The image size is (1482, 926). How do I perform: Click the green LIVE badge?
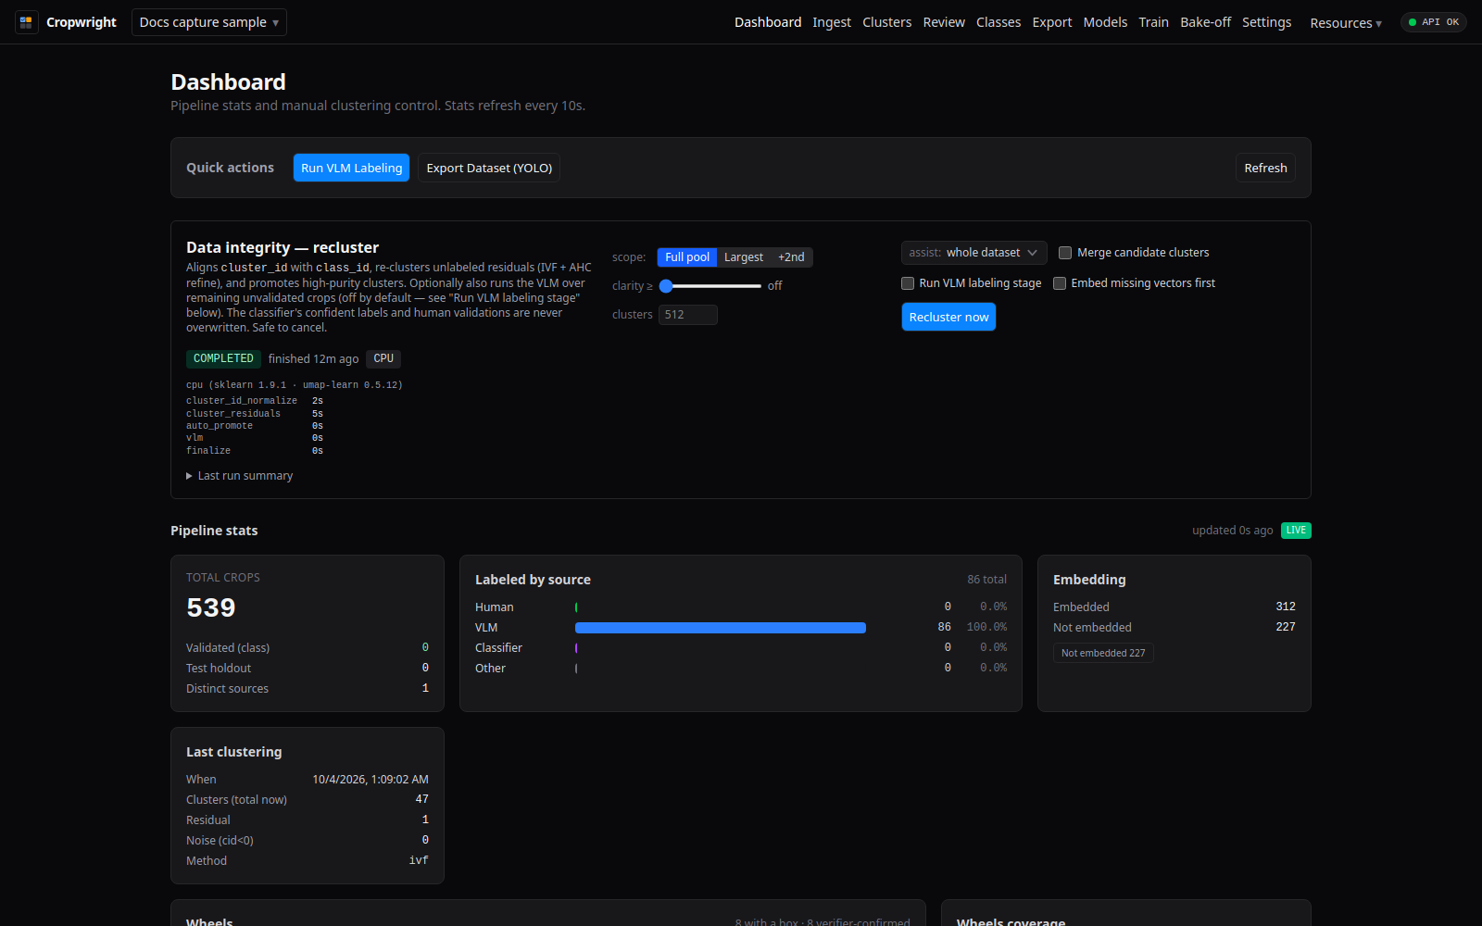[x=1296, y=531]
